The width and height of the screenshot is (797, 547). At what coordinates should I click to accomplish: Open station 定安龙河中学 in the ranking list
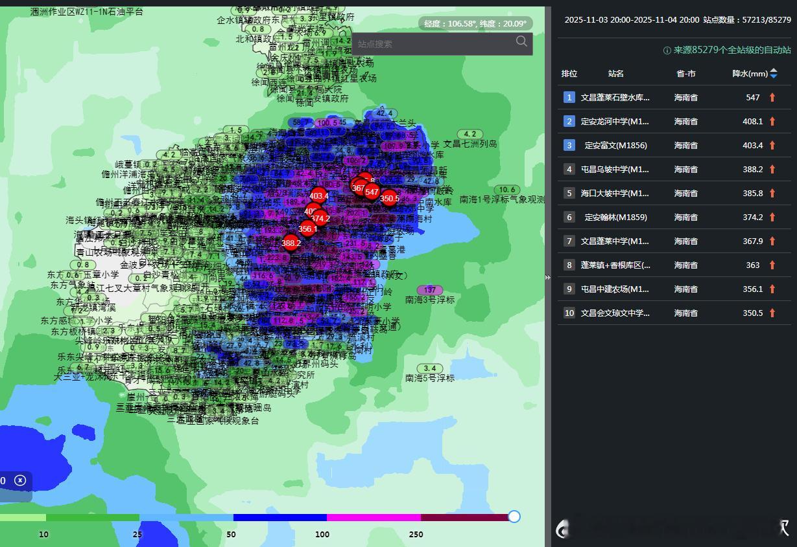pos(615,121)
